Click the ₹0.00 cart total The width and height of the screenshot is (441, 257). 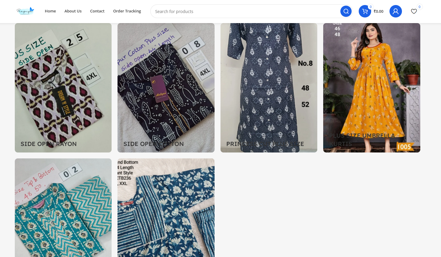click(378, 12)
